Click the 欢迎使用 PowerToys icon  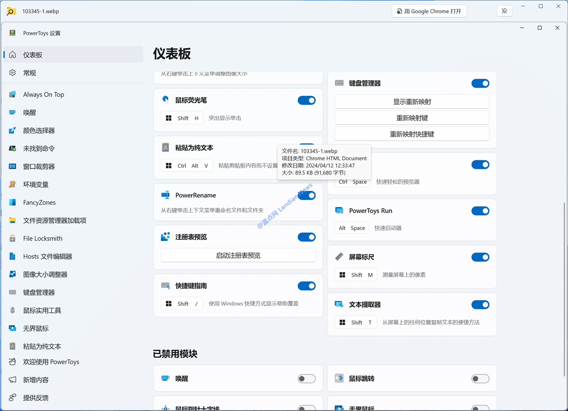click(x=12, y=362)
